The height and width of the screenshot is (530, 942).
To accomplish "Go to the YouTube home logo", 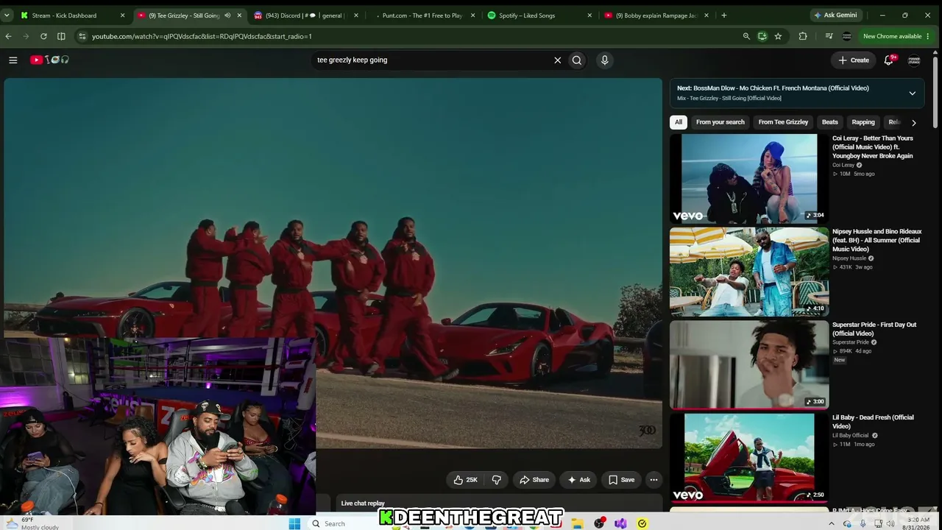I will (x=49, y=60).
